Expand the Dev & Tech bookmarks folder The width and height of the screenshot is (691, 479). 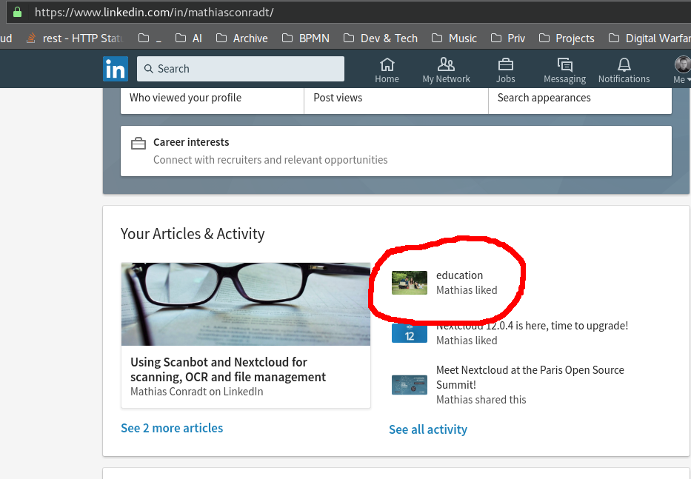click(x=380, y=38)
